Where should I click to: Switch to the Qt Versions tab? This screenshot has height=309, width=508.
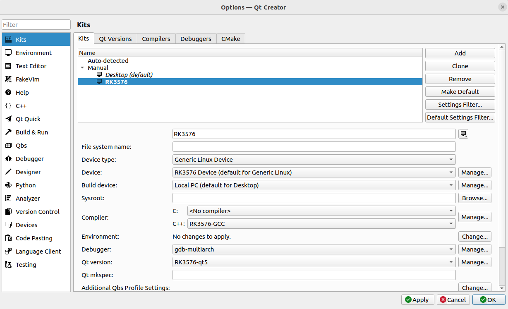pos(115,38)
